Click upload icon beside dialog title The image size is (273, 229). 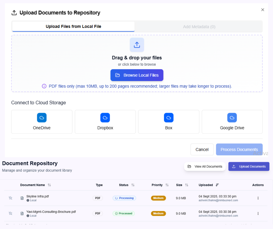pos(14,12)
